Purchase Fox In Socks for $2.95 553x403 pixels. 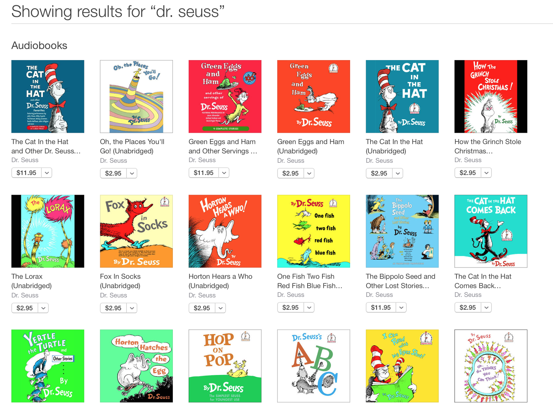pos(113,308)
